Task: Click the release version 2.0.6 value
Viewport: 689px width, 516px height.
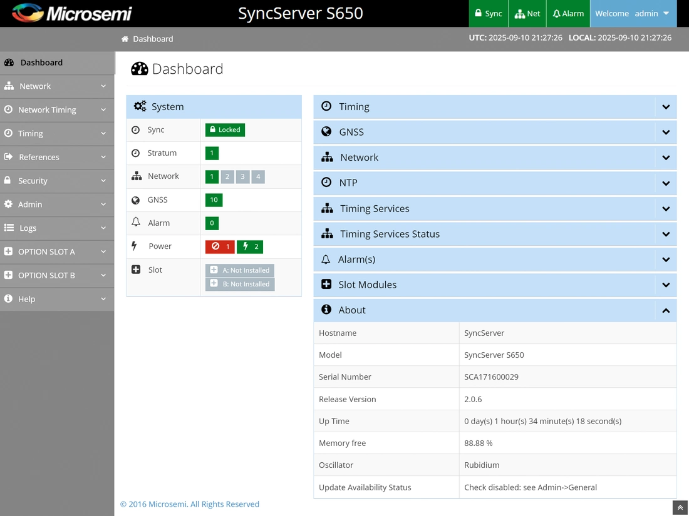Action: tap(473, 399)
